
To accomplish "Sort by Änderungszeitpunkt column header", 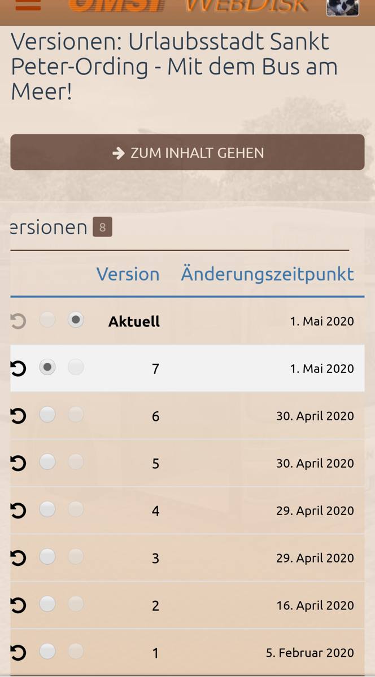I will pyautogui.click(x=267, y=274).
